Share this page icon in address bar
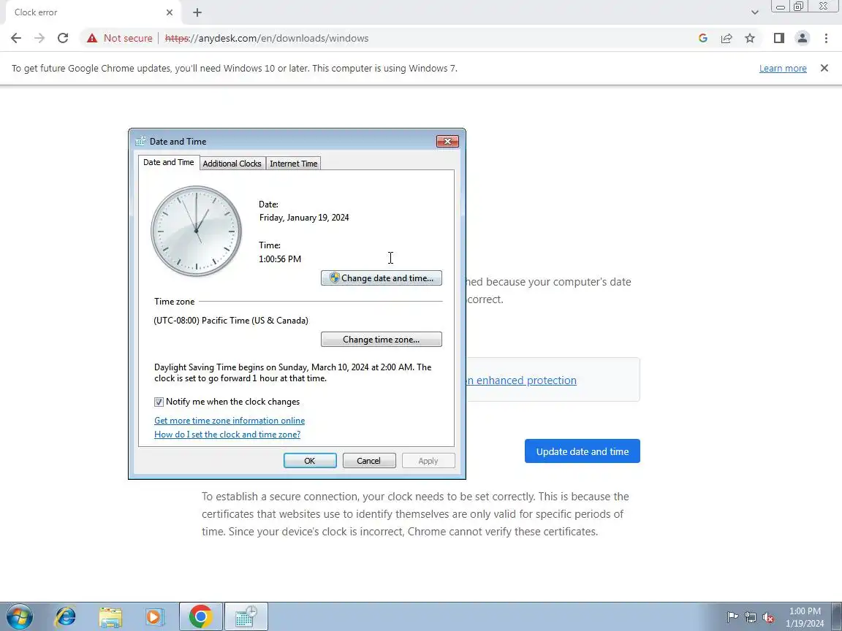 [726, 38]
